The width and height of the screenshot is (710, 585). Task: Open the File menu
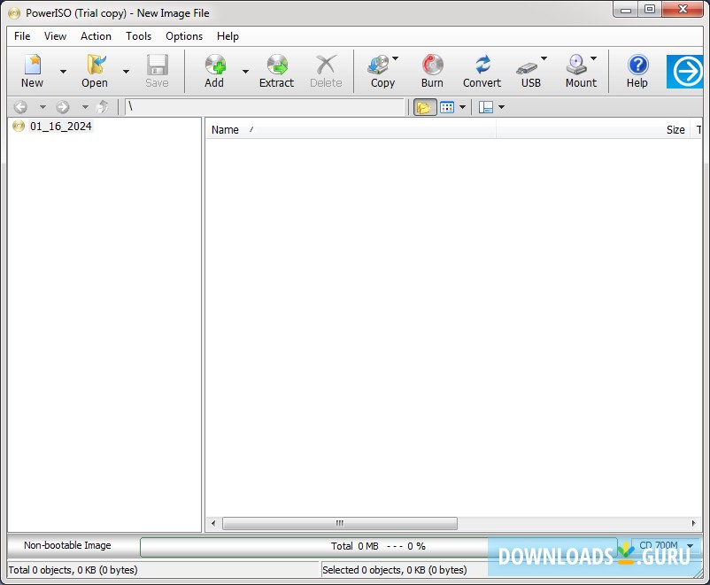22,36
